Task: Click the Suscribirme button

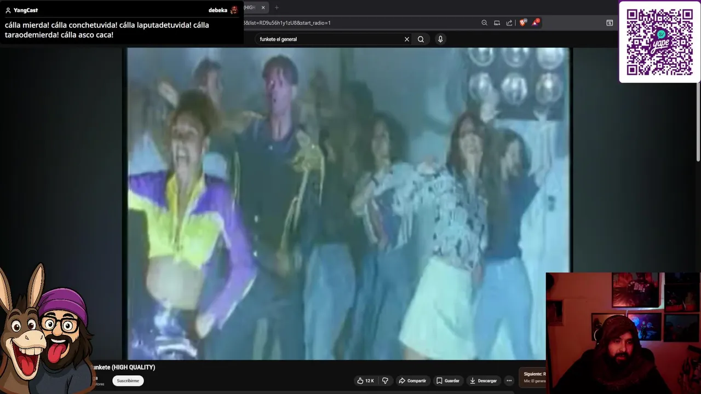Action: tap(128, 381)
